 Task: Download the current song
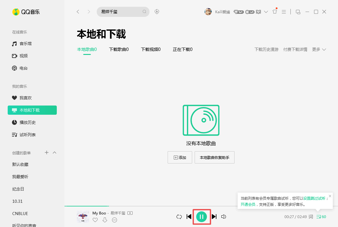point(105,220)
